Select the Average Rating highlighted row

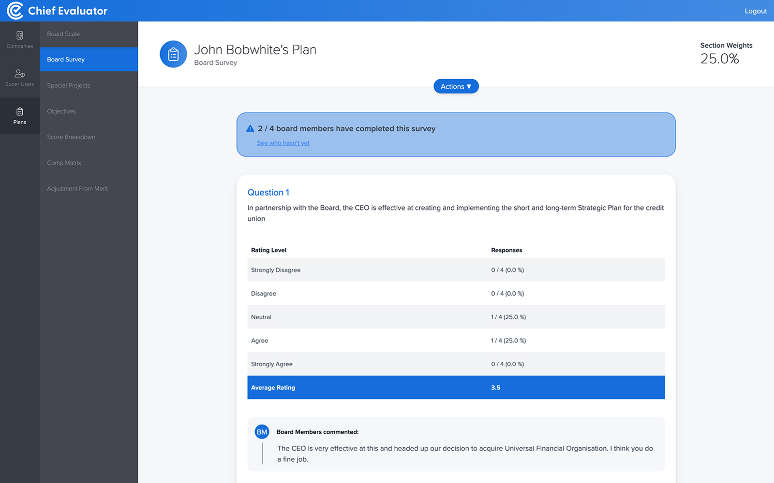coord(456,387)
